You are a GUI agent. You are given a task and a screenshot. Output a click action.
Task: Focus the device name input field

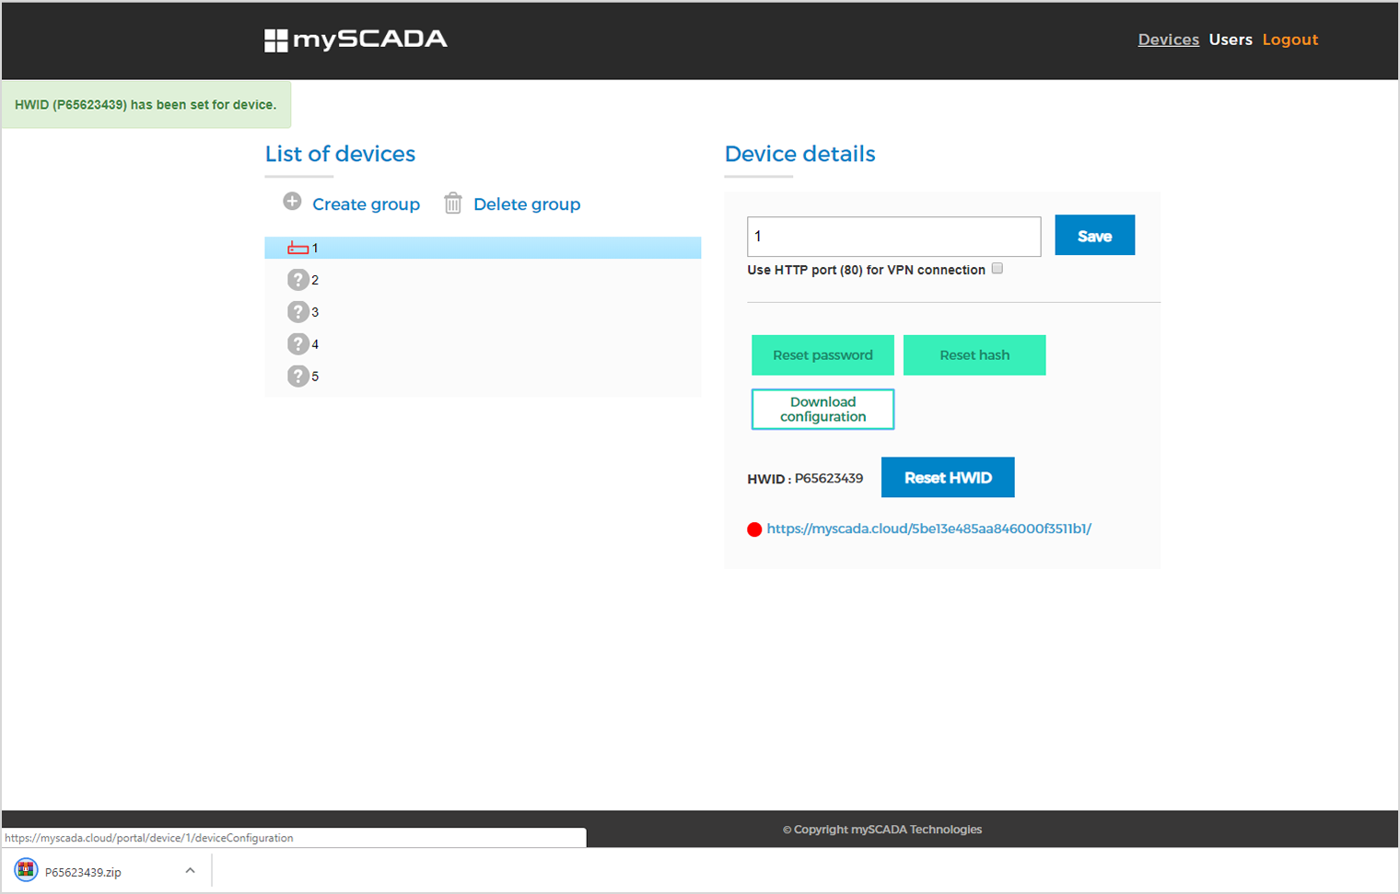(x=893, y=237)
